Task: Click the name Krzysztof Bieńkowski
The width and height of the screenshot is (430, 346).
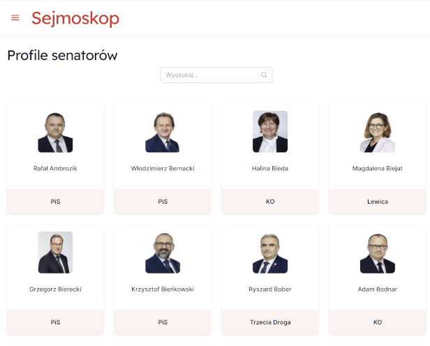Action: 163,289
